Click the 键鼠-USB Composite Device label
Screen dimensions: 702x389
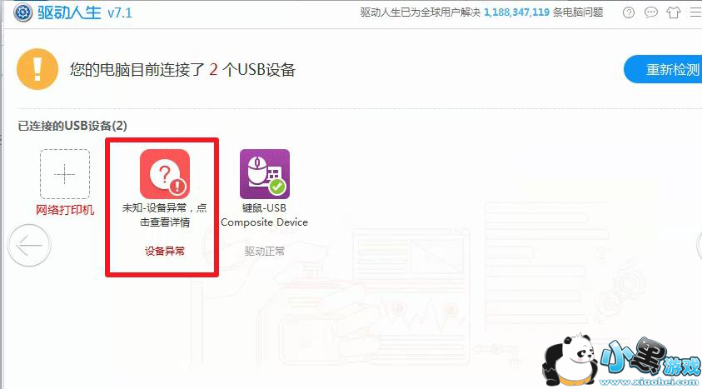click(x=264, y=215)
